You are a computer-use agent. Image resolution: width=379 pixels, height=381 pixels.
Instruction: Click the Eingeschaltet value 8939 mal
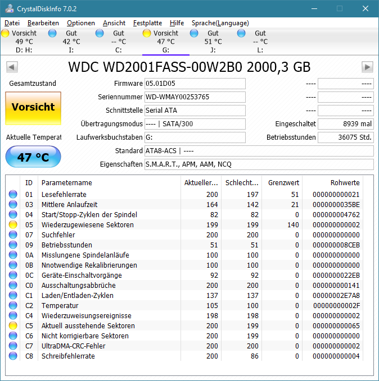(x=346, y=124)
